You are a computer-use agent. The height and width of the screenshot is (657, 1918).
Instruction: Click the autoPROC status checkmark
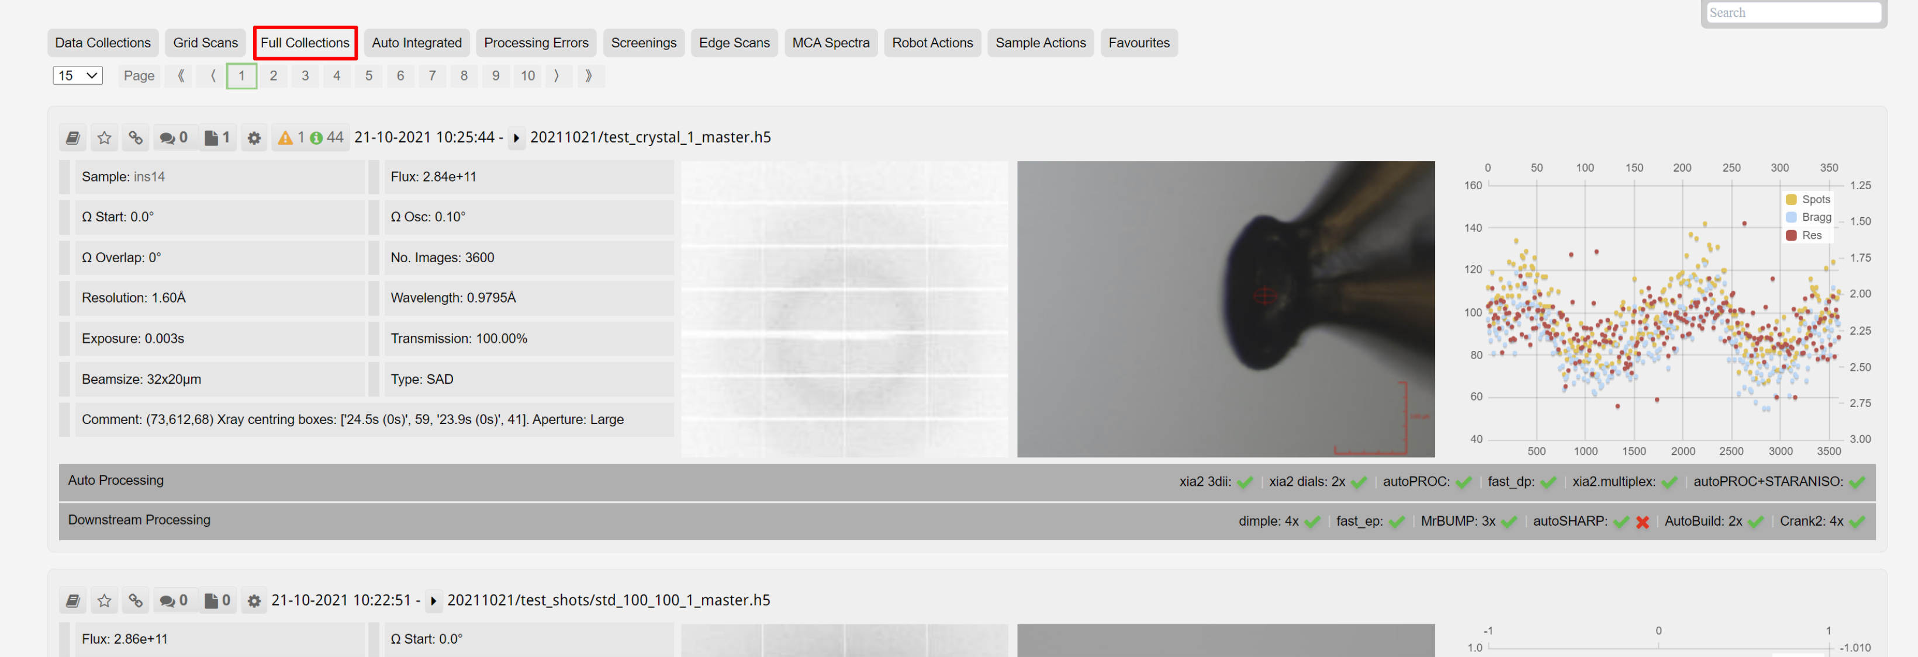tap(1464, 482)
